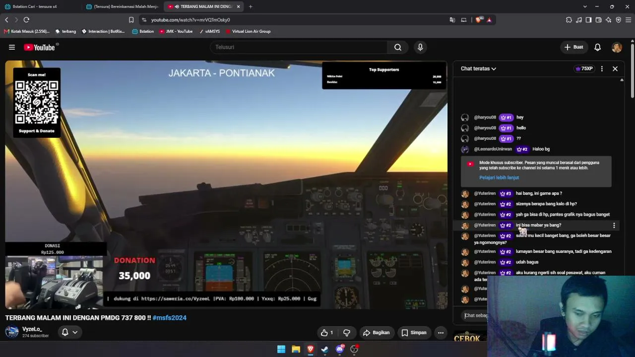Image resolution: width=635 pixels, height=357 pixels.
Task: Click @LeonardoUnirwan's 'Haloo bg' chat username
Action: coord(493,149)
